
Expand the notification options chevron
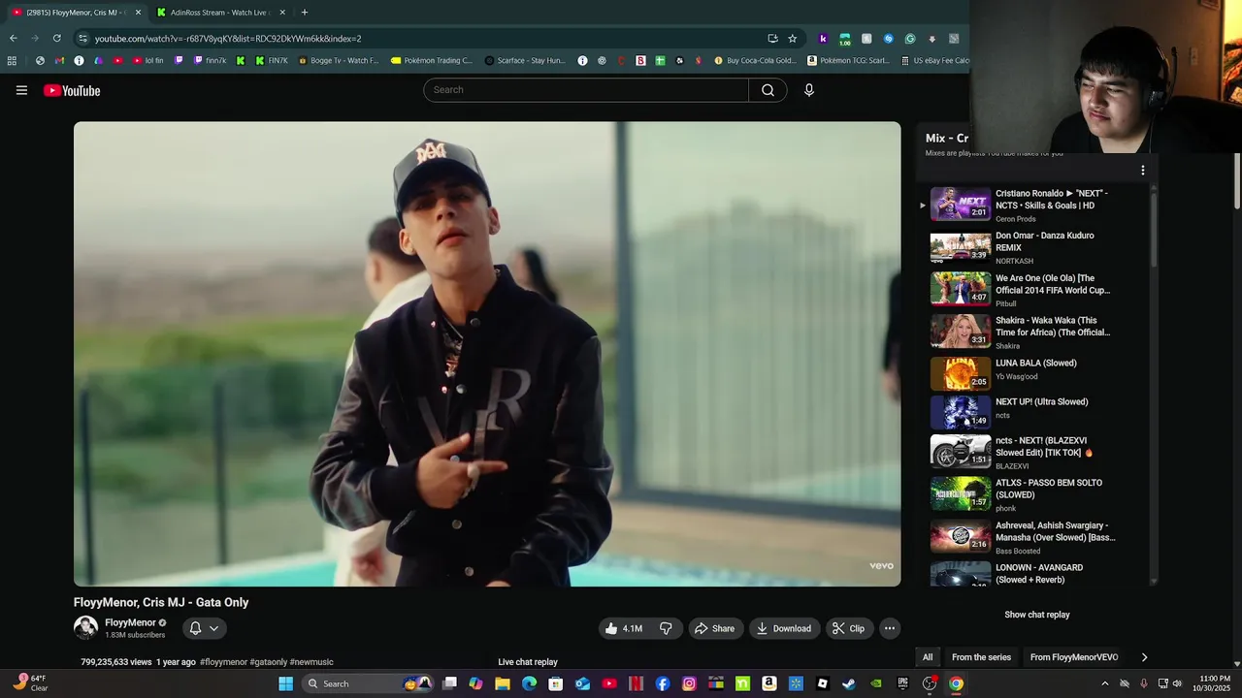[x=214, y=628]
